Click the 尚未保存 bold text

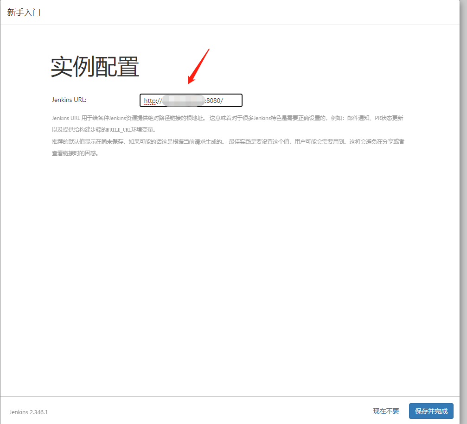point(112,142)
